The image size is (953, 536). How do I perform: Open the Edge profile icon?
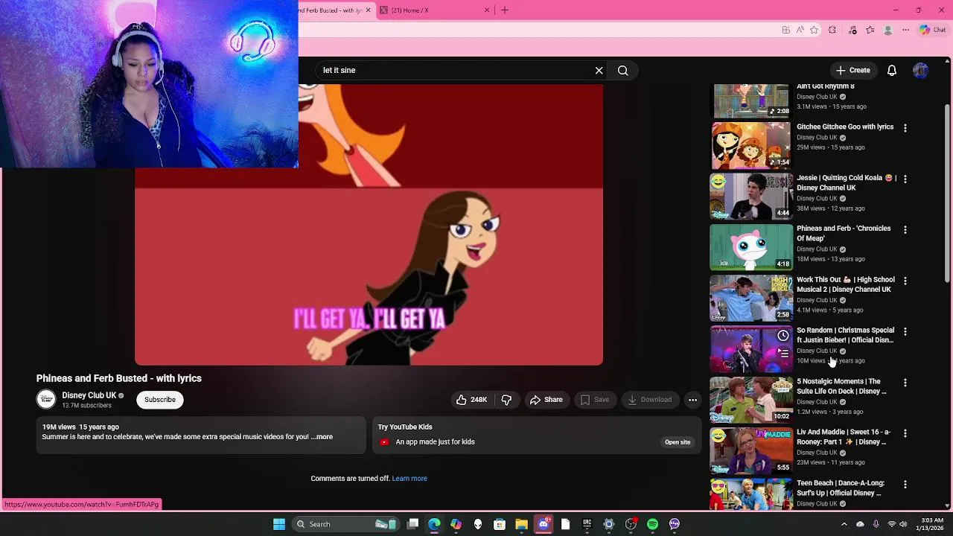887,30
